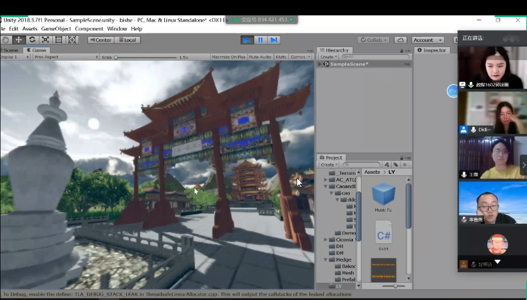Click the Step frame button
This screenshot has width=527, height=300.
(274, 40)
